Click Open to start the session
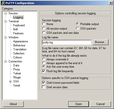The image size is (114, 109). click(x=78, y=104)
